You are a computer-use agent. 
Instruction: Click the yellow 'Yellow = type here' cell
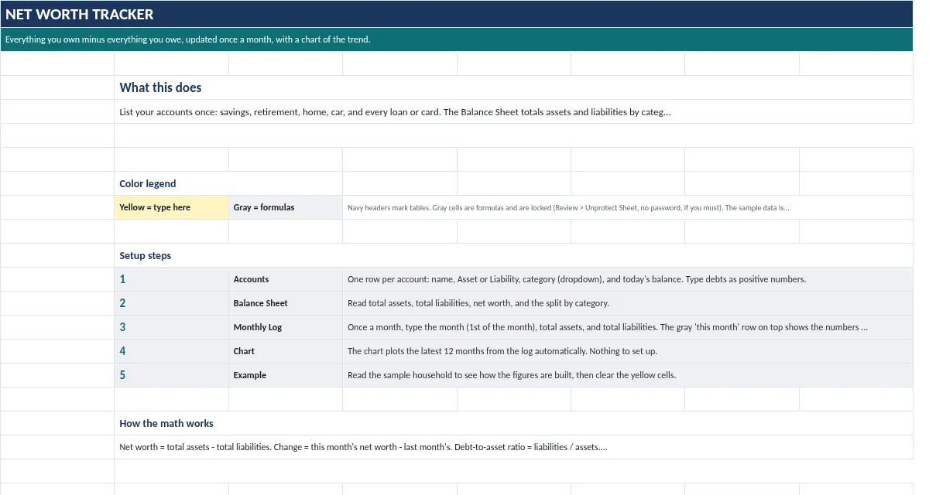tap(171, 207)
